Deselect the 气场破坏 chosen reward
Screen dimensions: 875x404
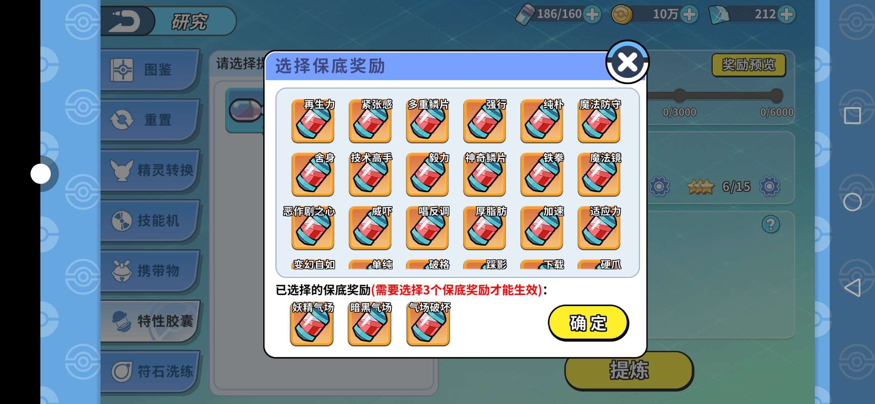[x=429, y=324]
